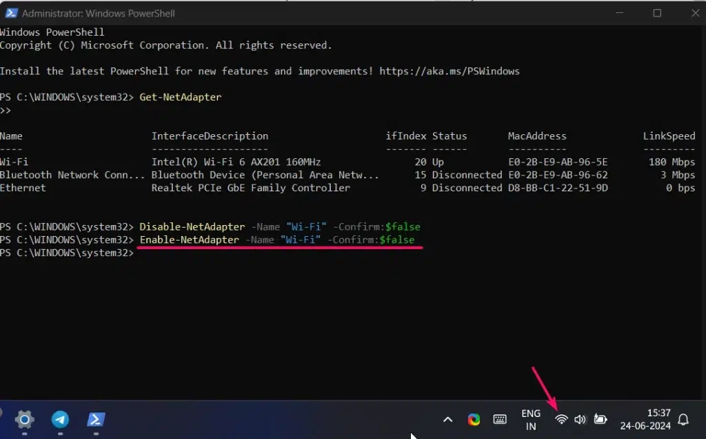
Task: Click the MAC address E0-2B-E9-AB-96-5E
Action: pyautogui.click(x=558, y=162)
